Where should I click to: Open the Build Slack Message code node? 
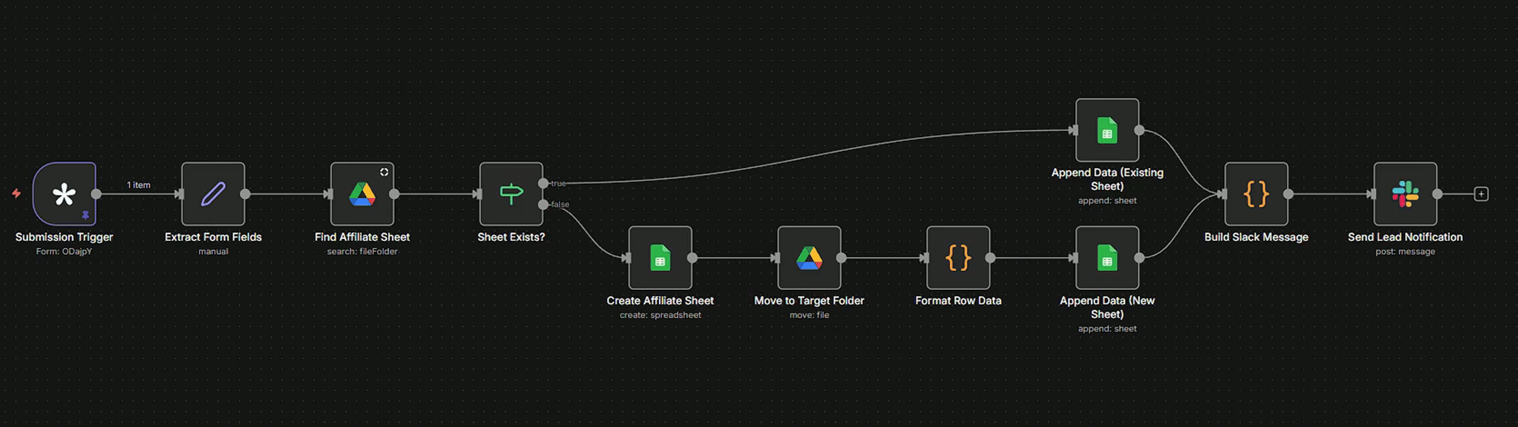click(1256, 194)
